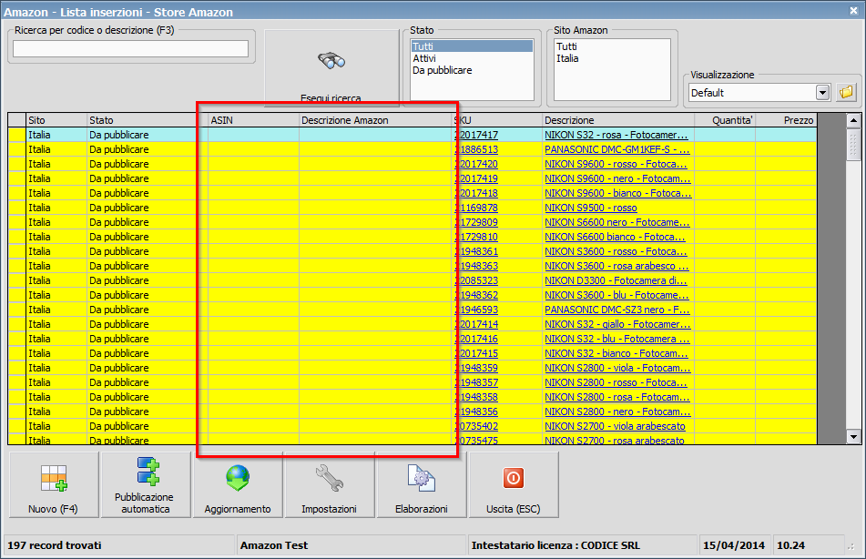Viewport: 866px width, 559px height.
Task: Click SKU link 2085323
Action: point(476,280)
